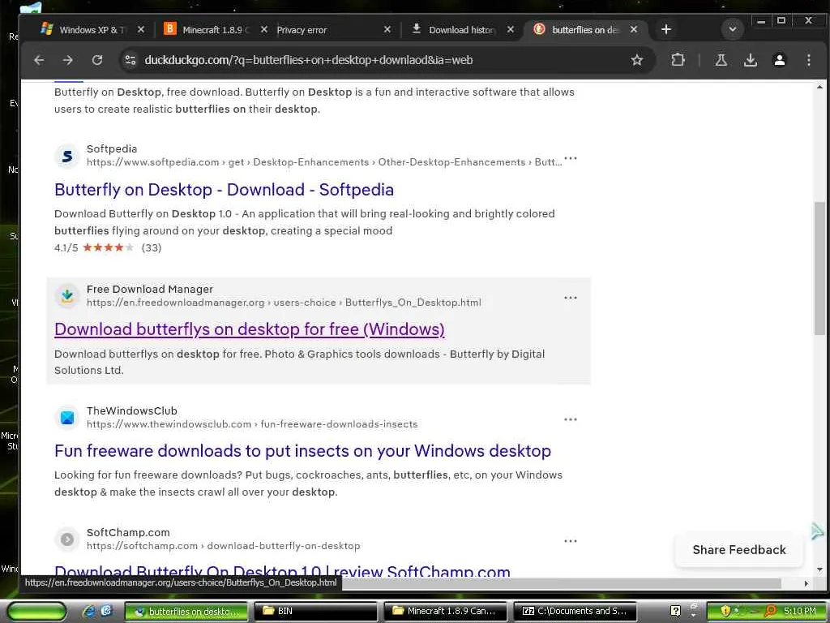Go back to the previous page
This screenshot has height=623, width=830.
[39, 60]
